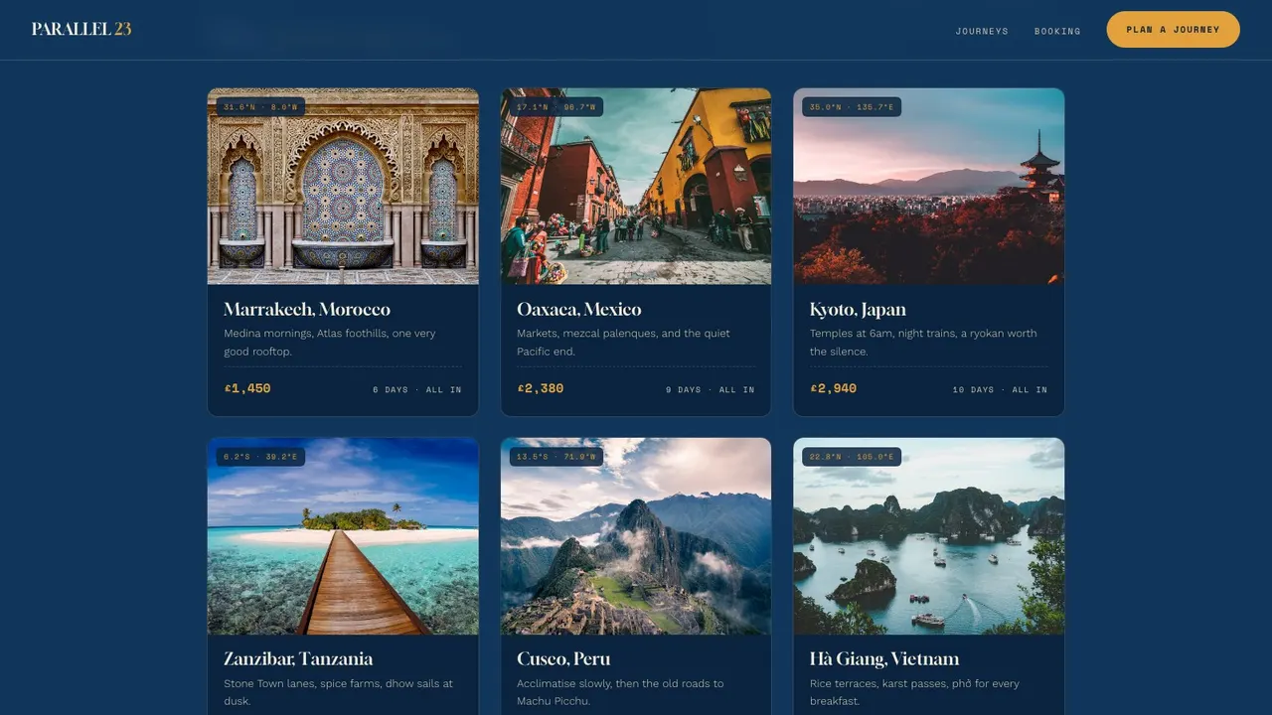Select the £2,380 price
Image resolution: width=1272 pixels, height=715 pixels.
pos(541,388)
